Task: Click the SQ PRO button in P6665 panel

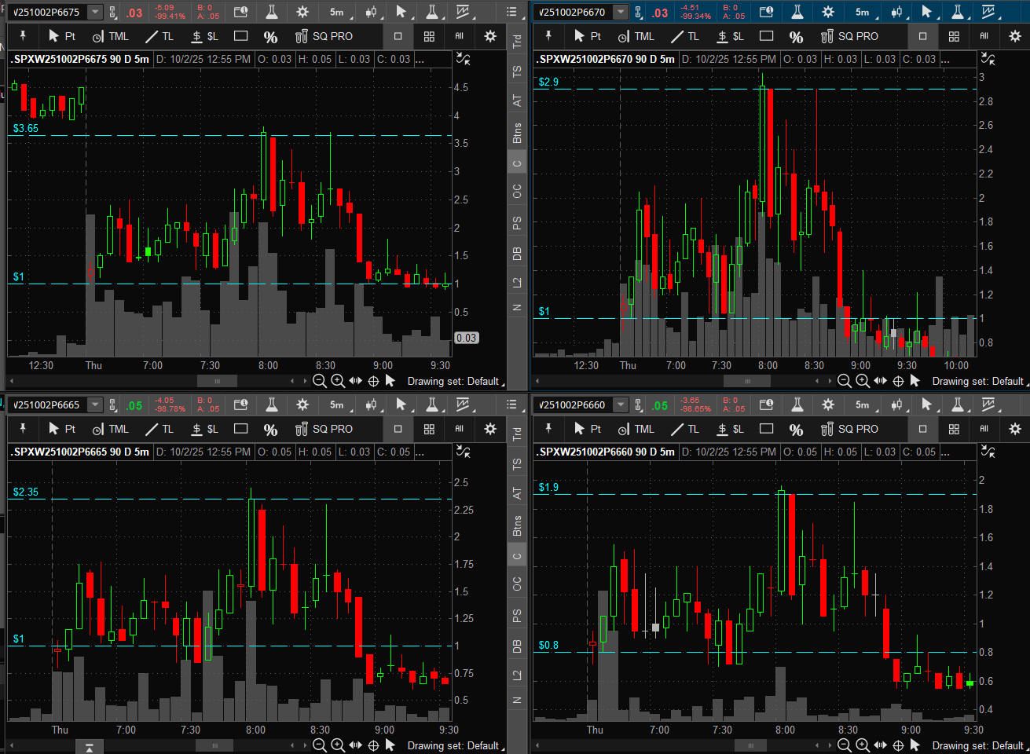Action: tap(324, 429)
